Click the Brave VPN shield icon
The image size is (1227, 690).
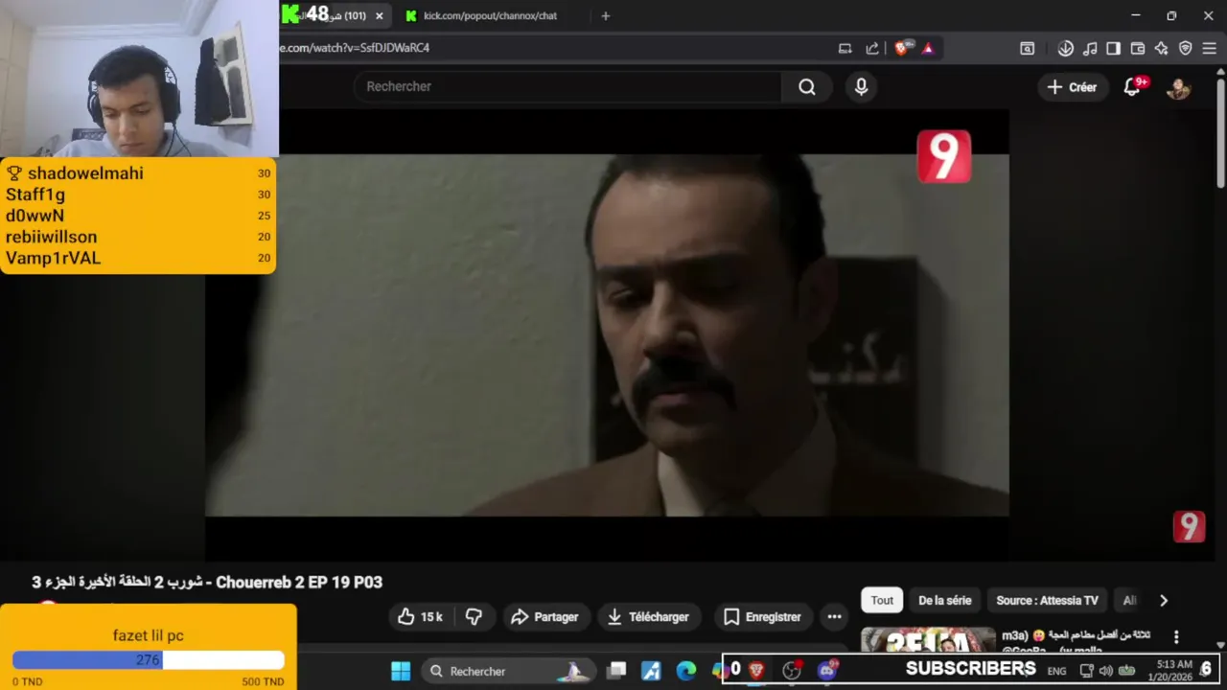[x=1185, y=48]
